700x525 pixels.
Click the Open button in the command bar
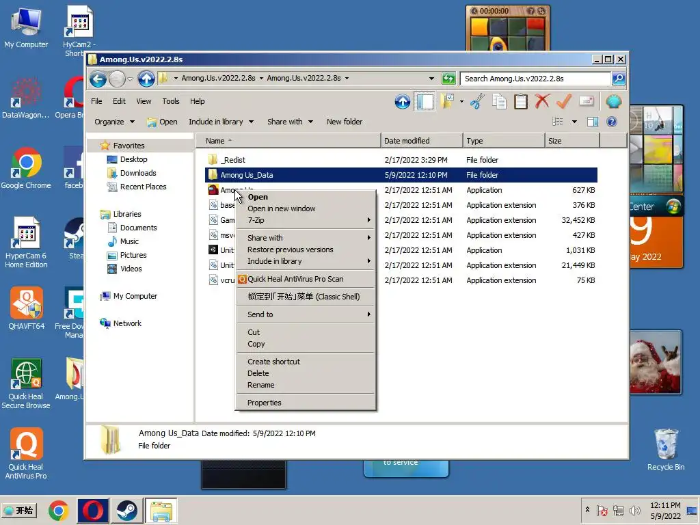(162, 122)
